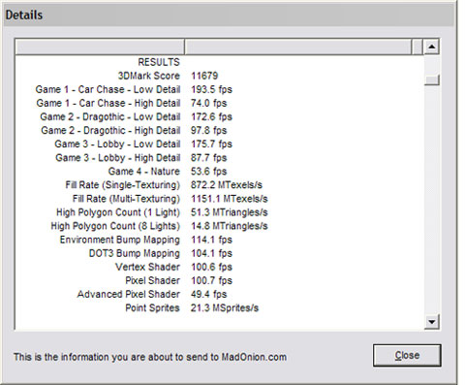Select Game 3 - Lobby - High Detail

(x=118, y=158)
